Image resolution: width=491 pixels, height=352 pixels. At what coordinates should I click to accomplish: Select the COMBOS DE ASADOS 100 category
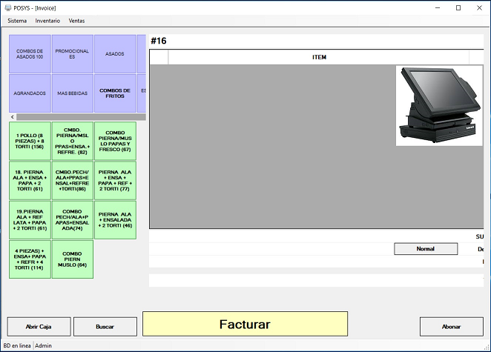(x=30, y=54)
